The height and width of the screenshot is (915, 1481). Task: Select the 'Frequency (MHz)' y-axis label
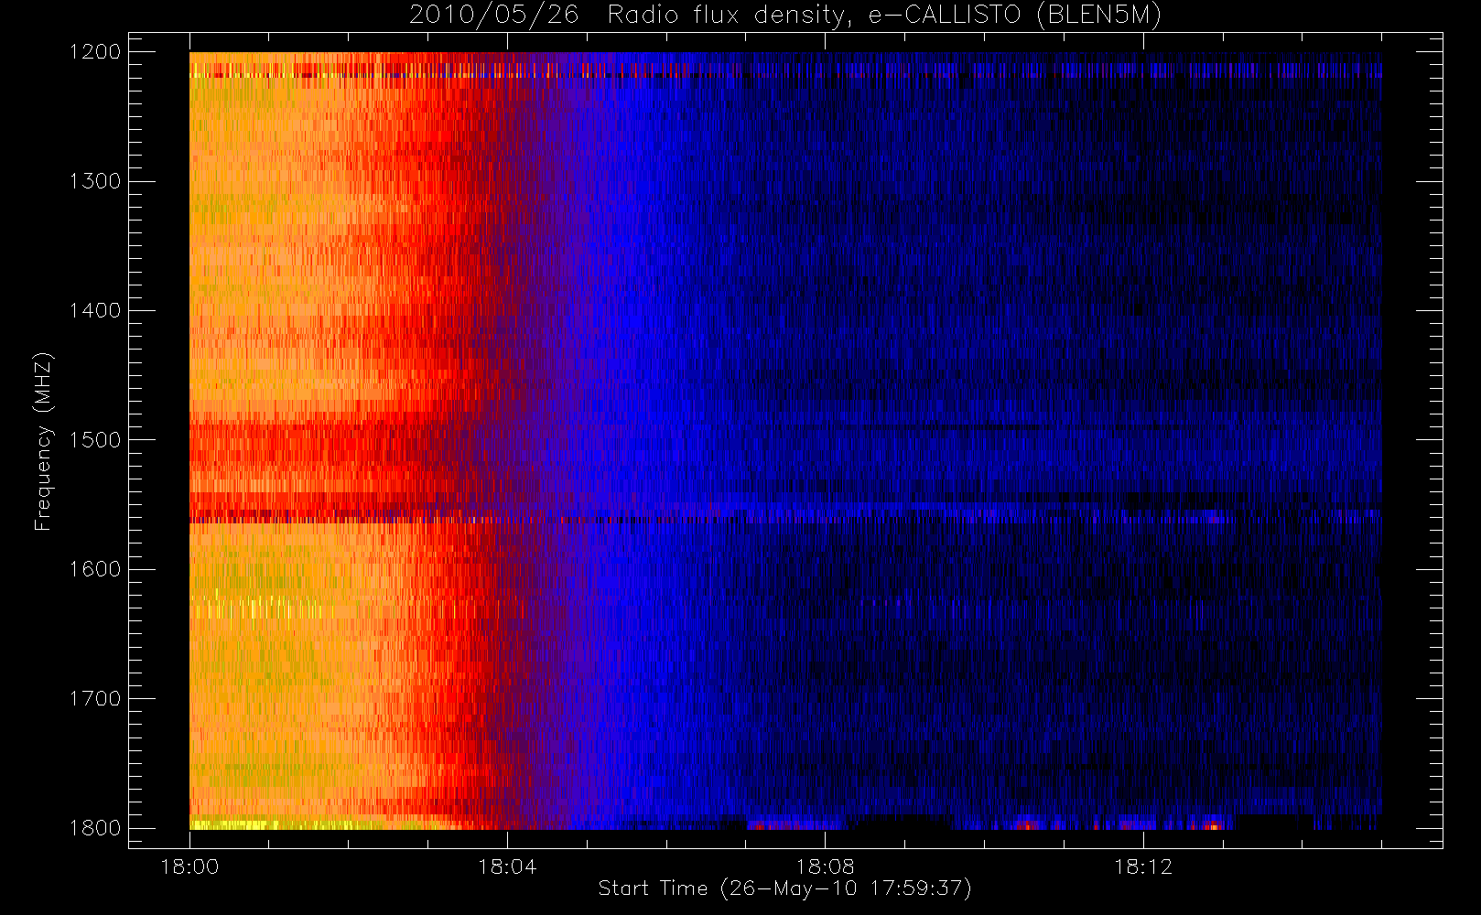[x=42, y=441]
